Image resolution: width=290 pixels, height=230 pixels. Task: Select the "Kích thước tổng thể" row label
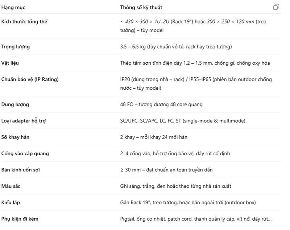(x=24, y=22)
